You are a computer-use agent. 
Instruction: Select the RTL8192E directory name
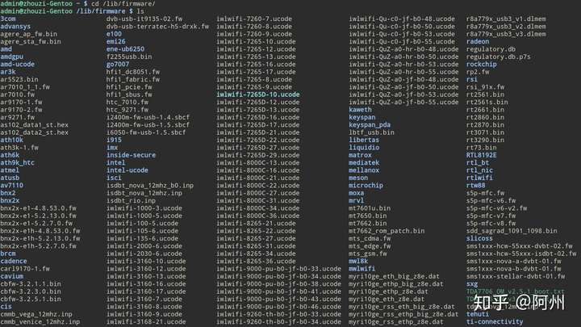click(x=483, y=155)
